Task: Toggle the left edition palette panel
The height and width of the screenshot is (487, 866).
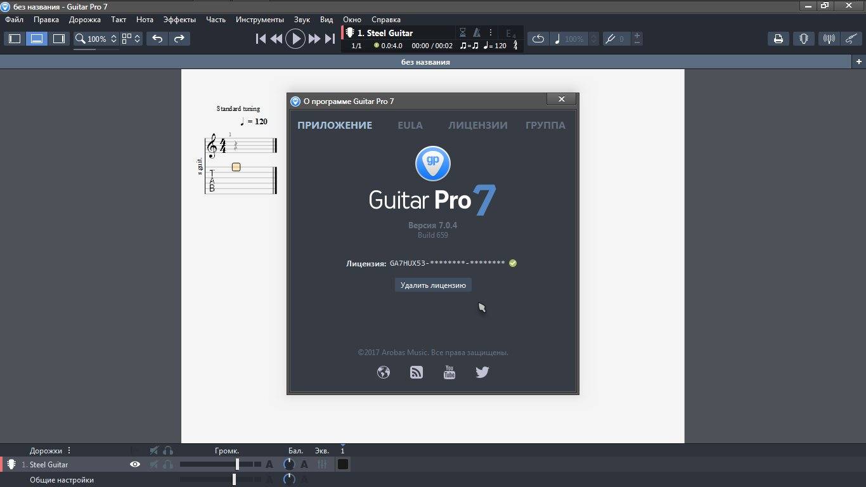Action: tap(15, 39)
